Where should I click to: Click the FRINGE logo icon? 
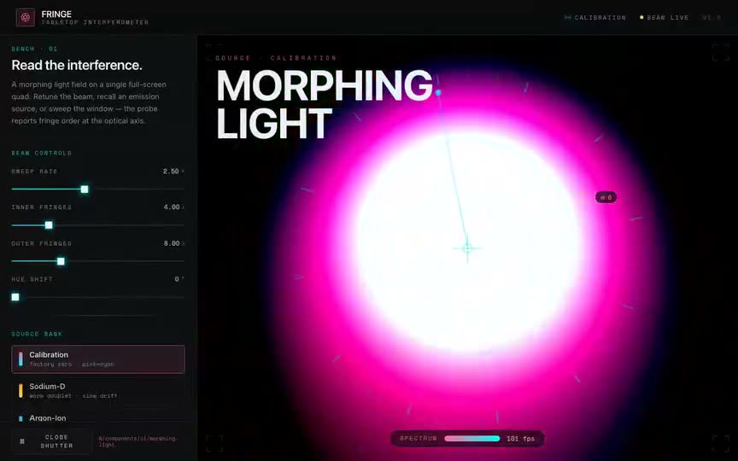[26, 17]
